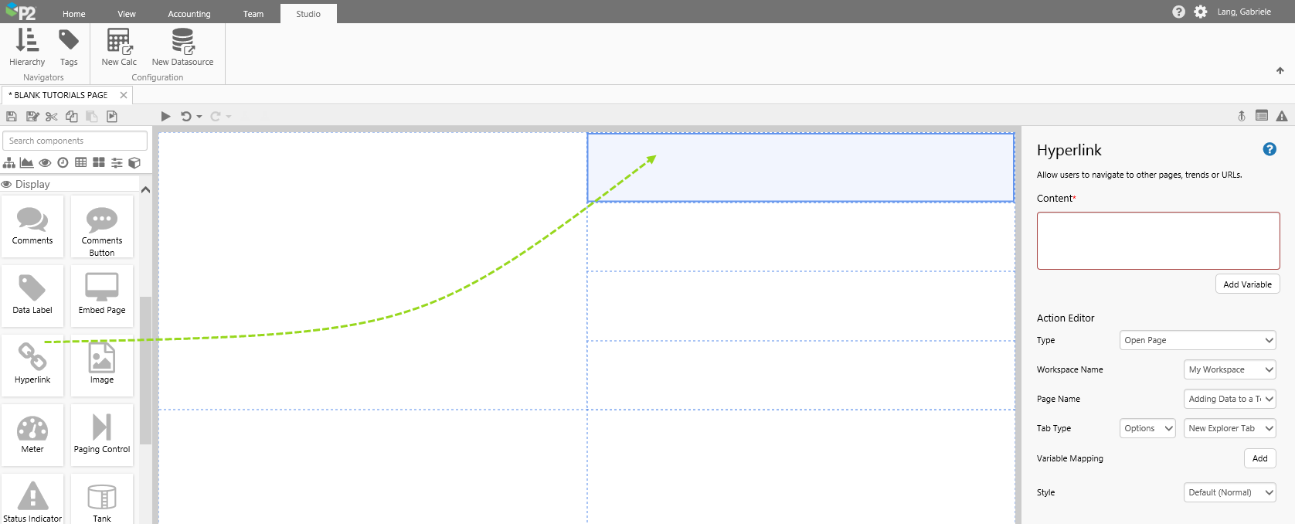The height and width of the screenshot is (524, 1295).
Task: Select the Paging Control component
Action: coord(102,435)
